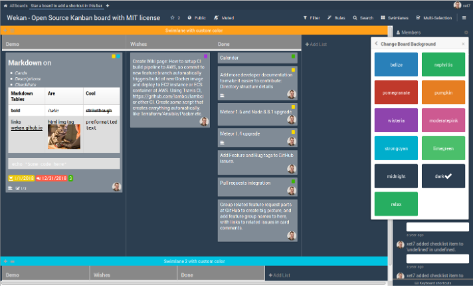
Task: Click description icon on Meteor 1.4 card
Action: point(223,143)
